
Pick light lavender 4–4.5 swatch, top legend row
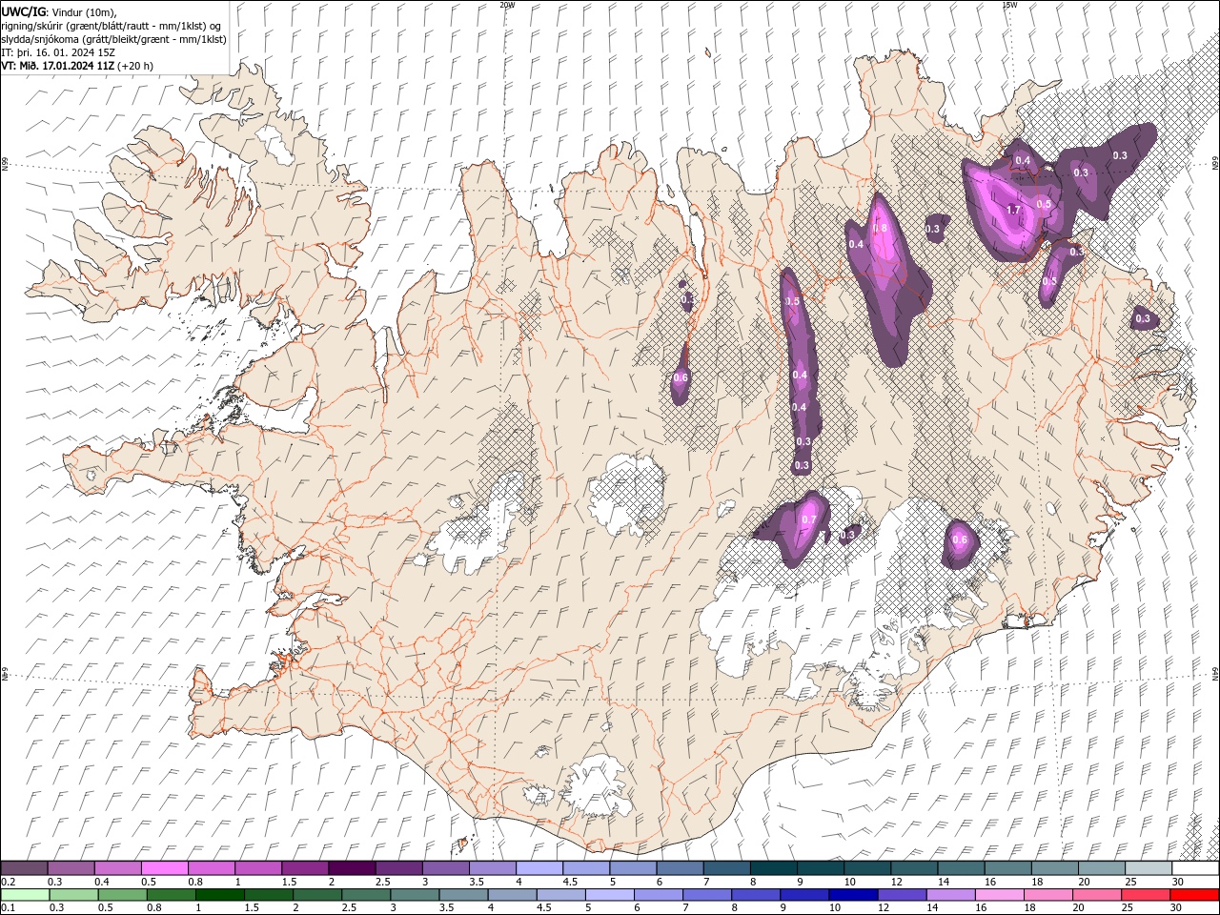pos(539,868)
